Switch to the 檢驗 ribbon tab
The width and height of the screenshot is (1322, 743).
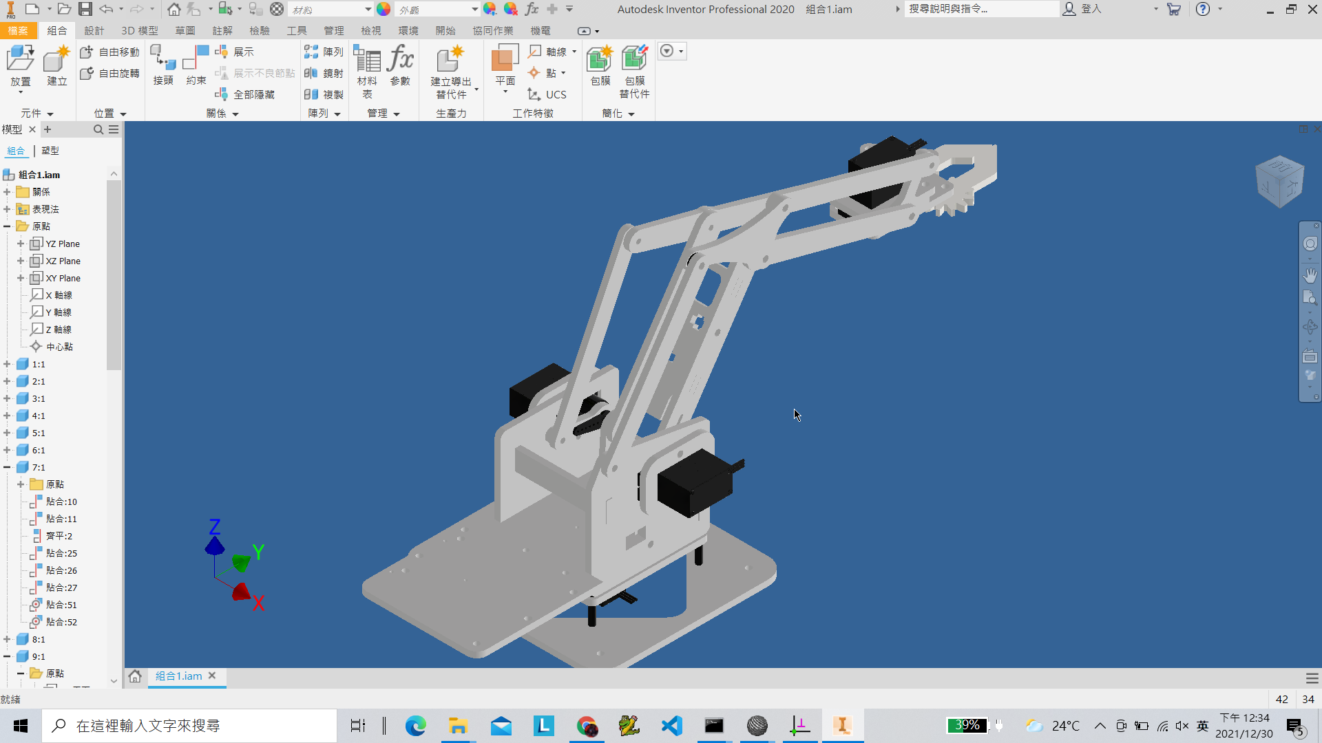click(x=260, y=31)
